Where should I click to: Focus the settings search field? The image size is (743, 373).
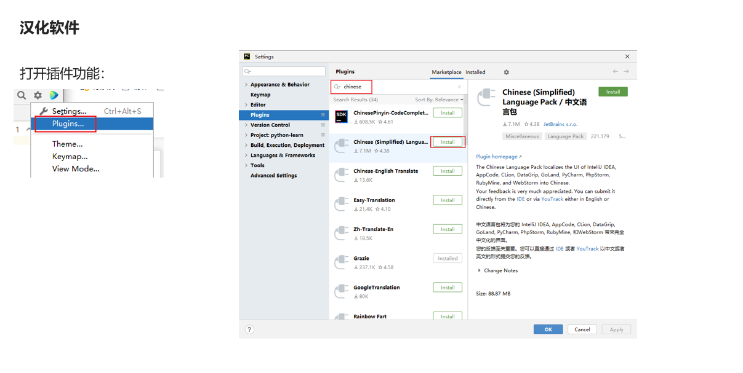point(284,72)
